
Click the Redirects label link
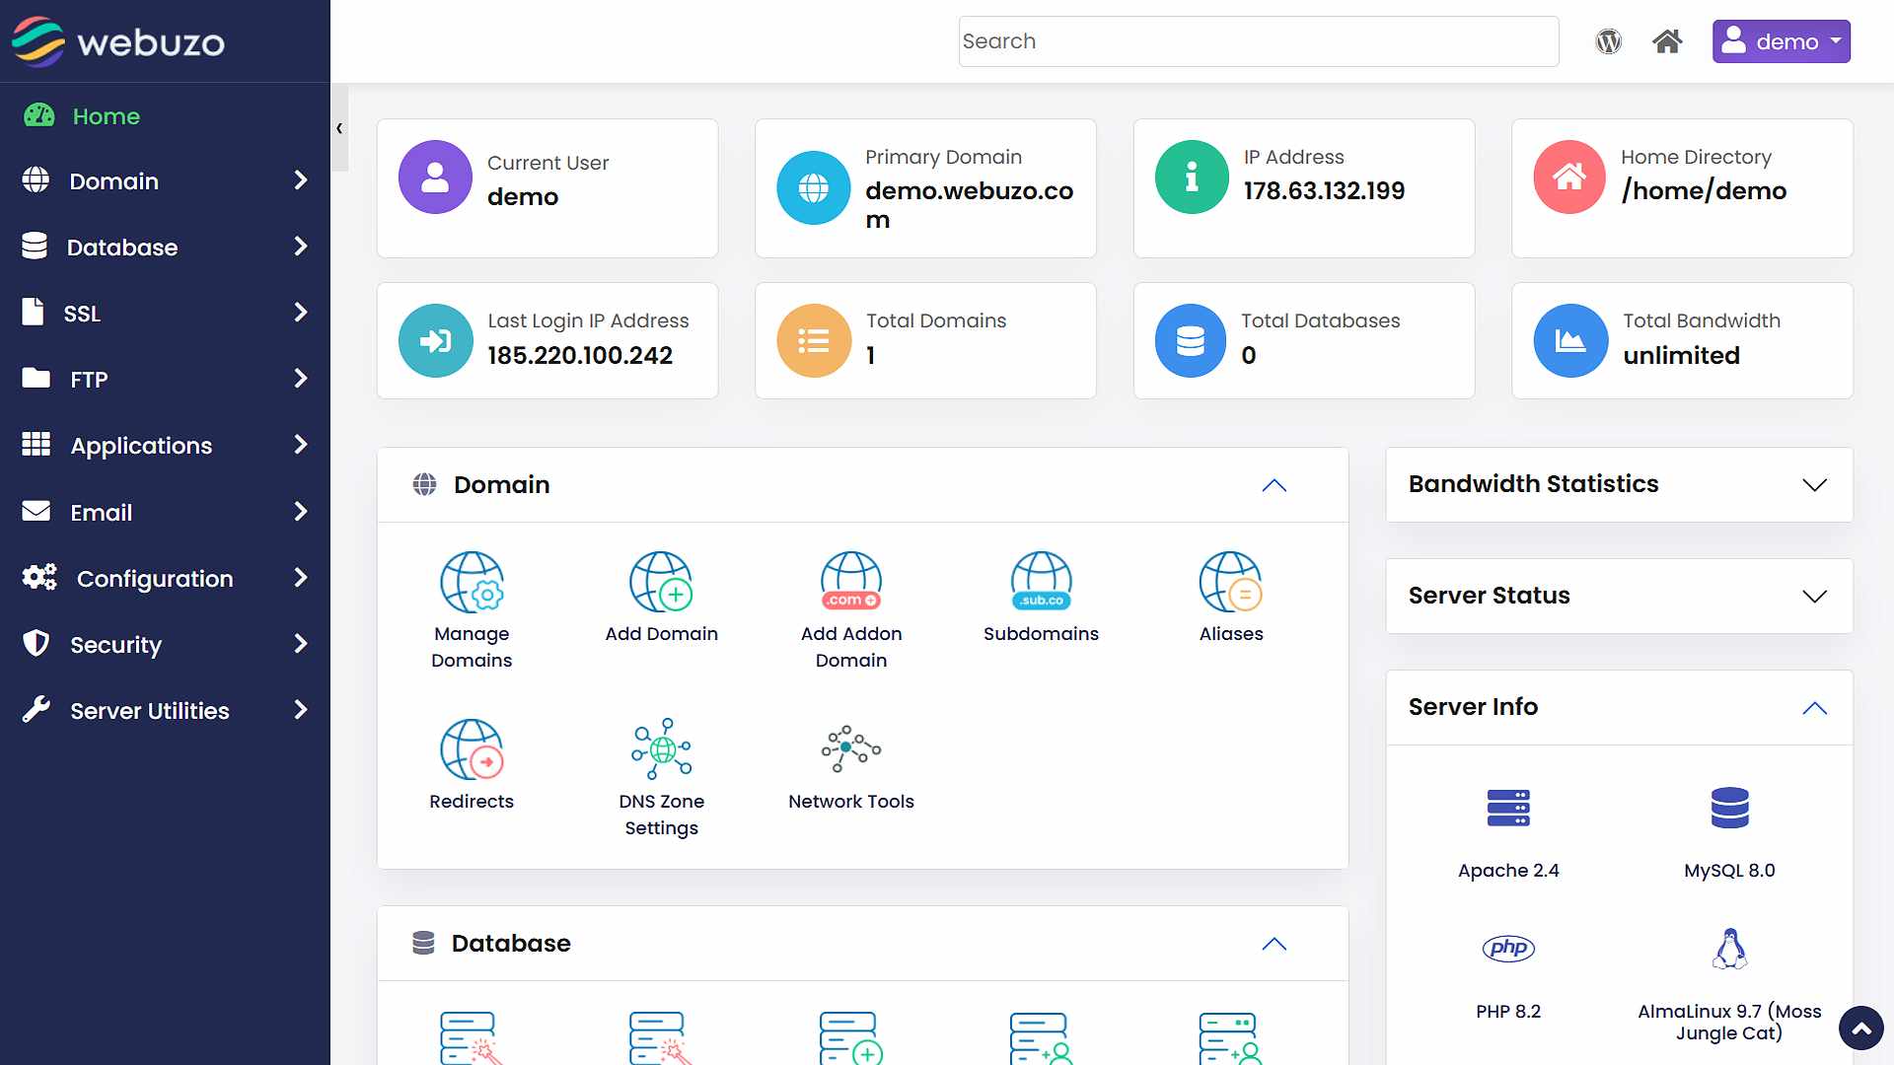[472, 802]
